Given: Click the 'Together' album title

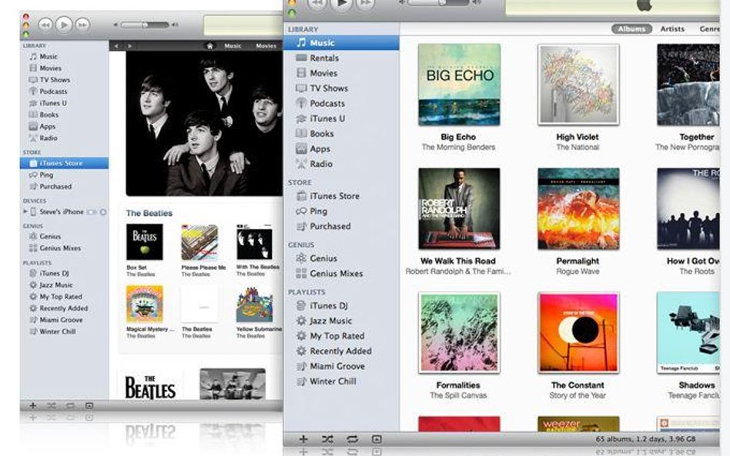Looking at the screenshot, I should click(696, 137).
